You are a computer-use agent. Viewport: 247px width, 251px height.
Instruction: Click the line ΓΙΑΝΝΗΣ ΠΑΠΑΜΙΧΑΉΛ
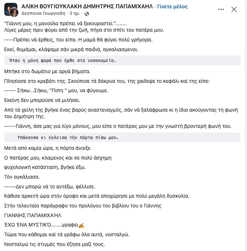point(33,215)
